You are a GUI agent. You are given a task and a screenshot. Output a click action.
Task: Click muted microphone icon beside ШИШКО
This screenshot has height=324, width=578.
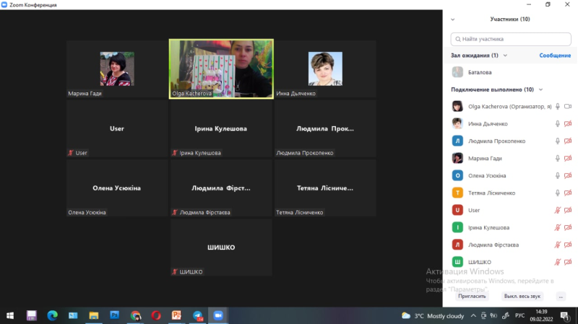click(x=557, y=262)
